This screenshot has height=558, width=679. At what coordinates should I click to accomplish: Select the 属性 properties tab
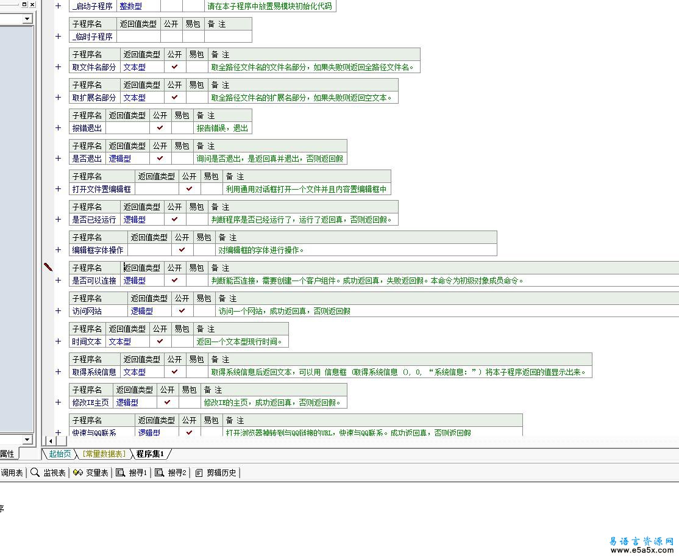point(7,454)
